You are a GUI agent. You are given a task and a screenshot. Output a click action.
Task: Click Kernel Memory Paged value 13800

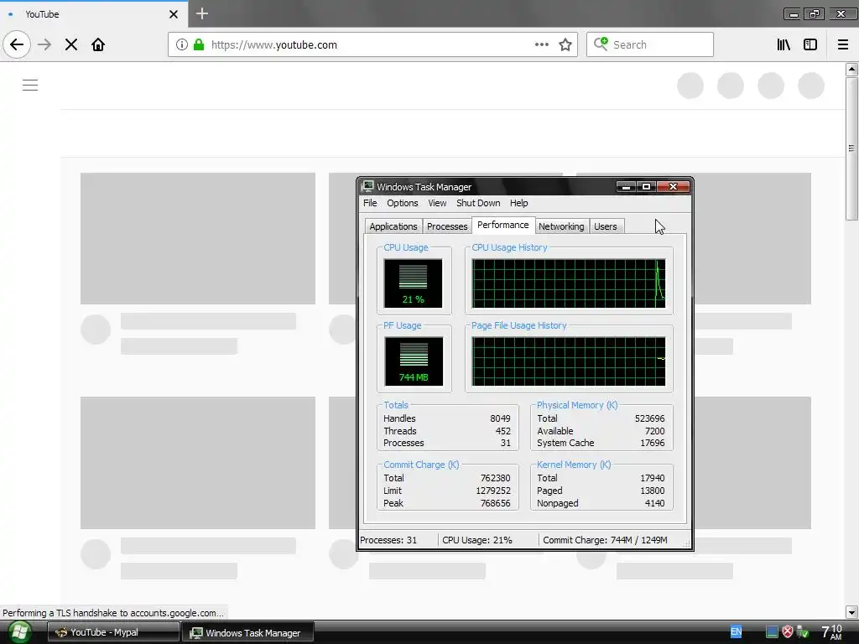[652, 491]
